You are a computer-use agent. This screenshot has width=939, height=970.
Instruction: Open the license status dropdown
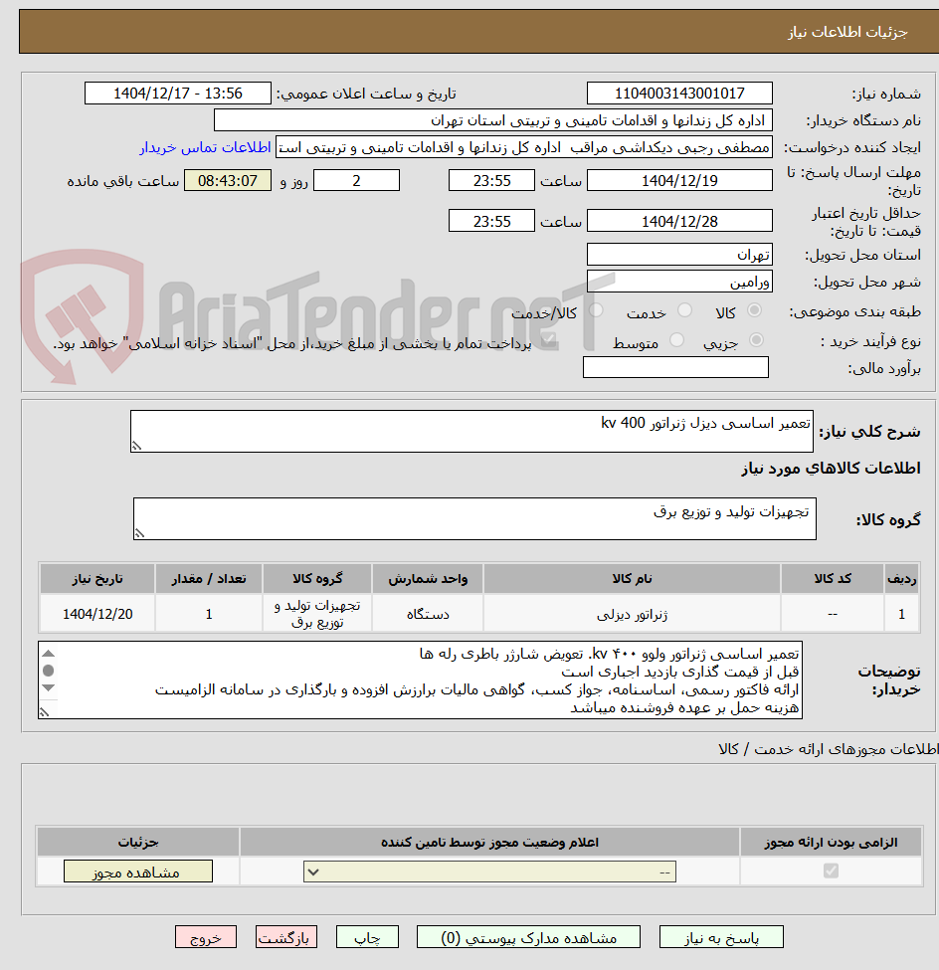pyautogui.click(x=490, y=873)
